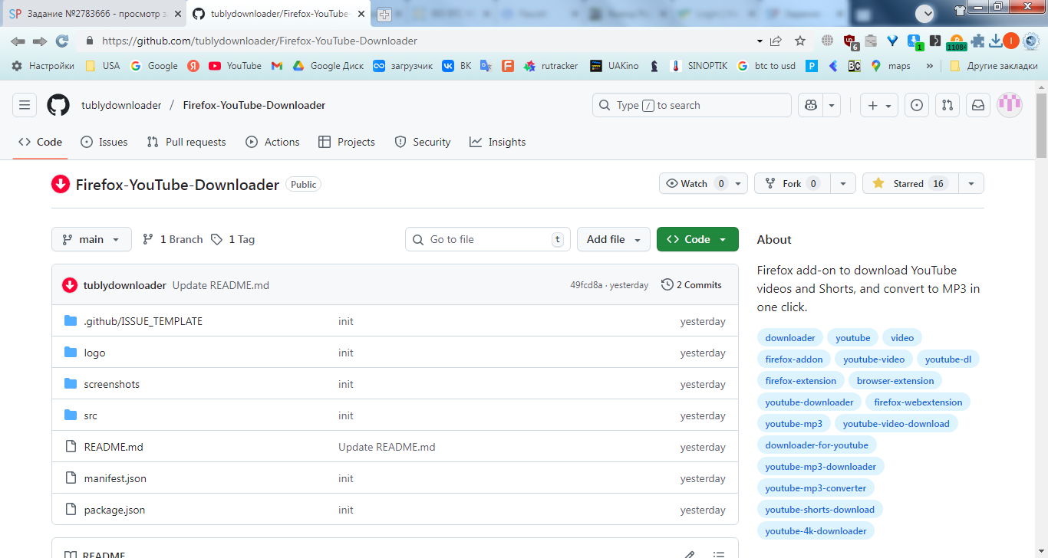The width and height of the screenshot is (1048, 558).
Task: Open the YouTube bookmark
Action: (x=235, y=66)
